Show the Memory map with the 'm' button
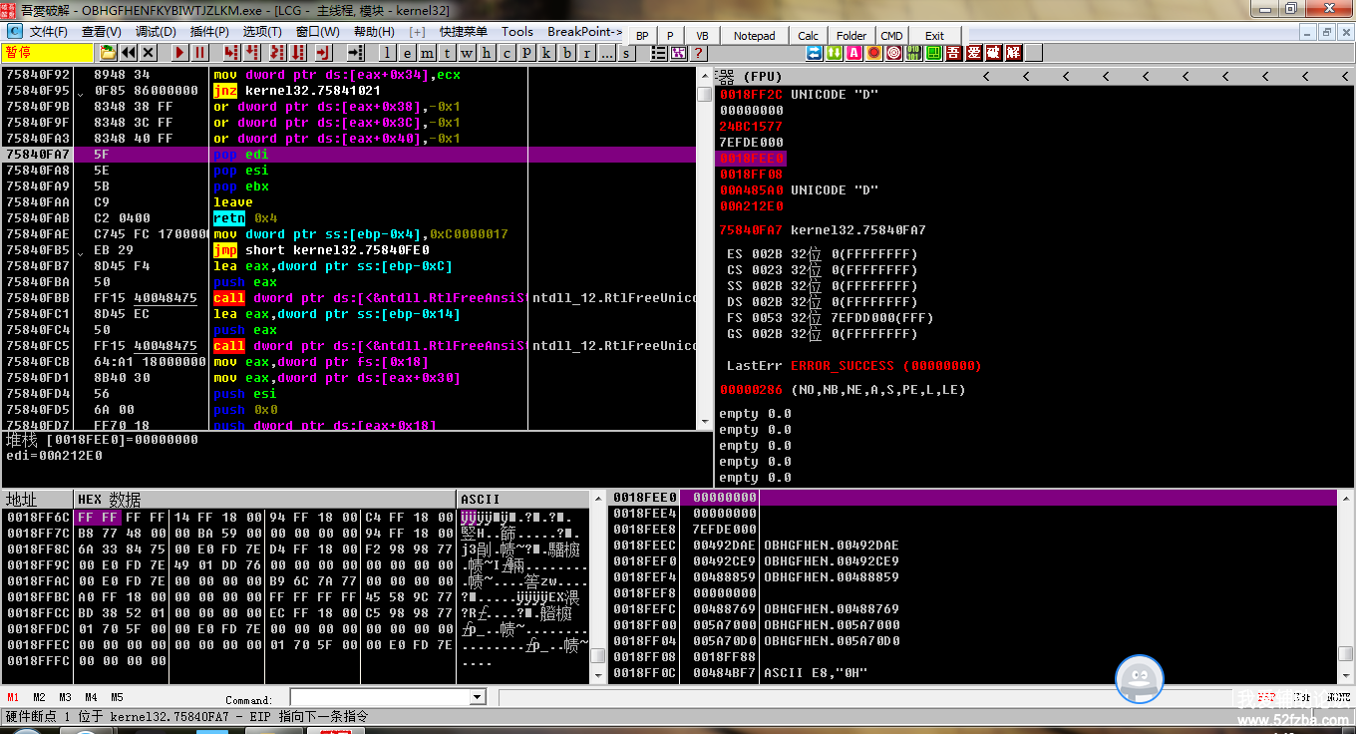 pos(427,52)
